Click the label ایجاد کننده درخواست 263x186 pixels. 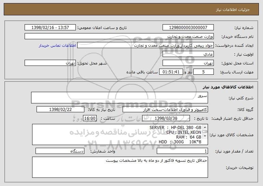234,46
